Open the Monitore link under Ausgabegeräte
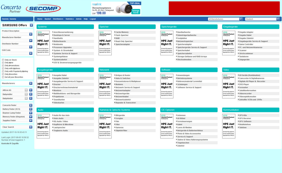This screenshot has height=173, width=282. [x=57, y=91]
